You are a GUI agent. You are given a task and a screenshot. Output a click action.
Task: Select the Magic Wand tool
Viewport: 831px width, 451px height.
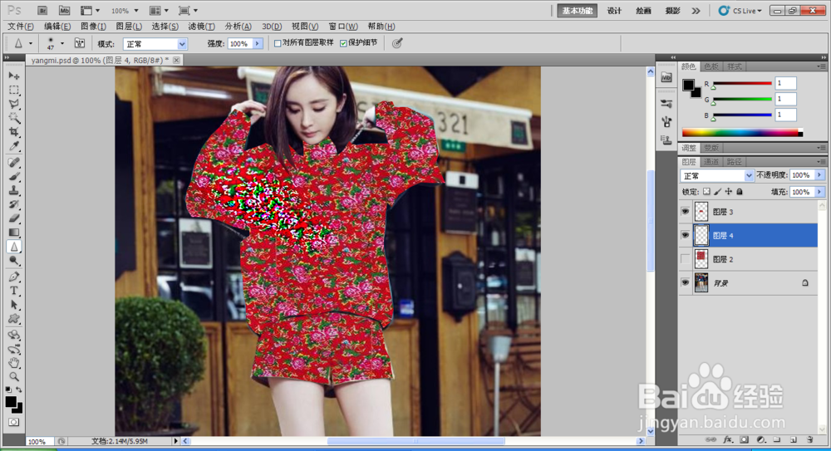pos(14,118)
